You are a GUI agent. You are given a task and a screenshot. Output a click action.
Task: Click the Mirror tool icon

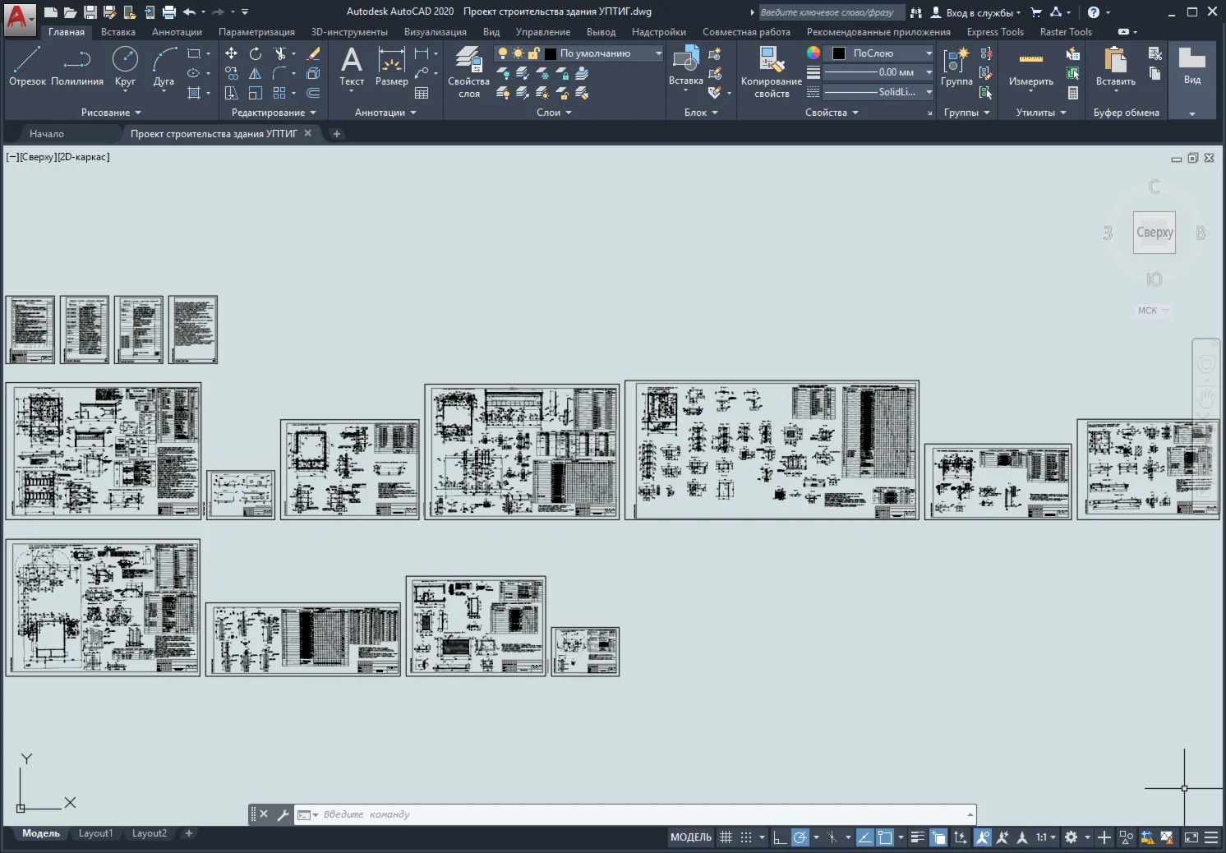click(256, 73)
